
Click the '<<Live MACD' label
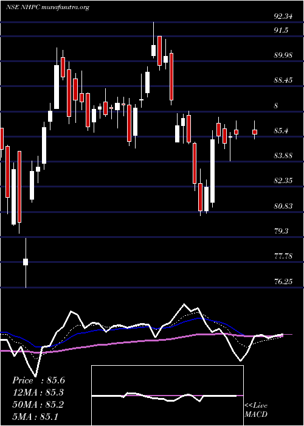tap(256, 410)
